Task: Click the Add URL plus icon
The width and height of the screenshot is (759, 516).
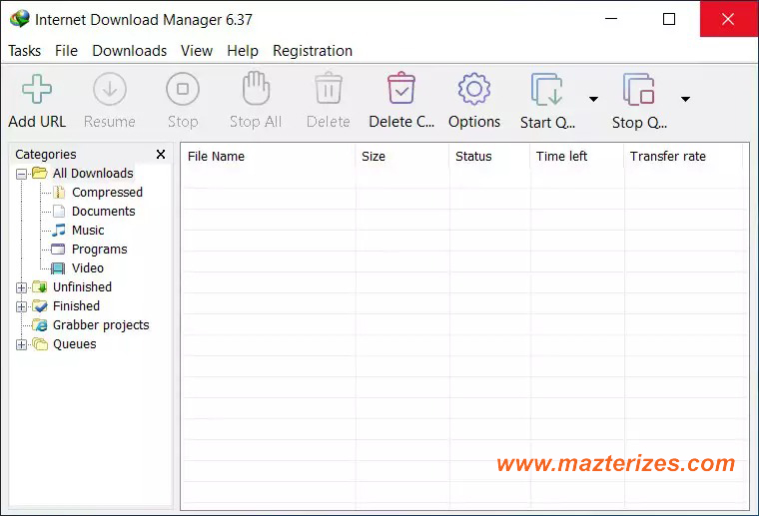Action: point(37,89)
